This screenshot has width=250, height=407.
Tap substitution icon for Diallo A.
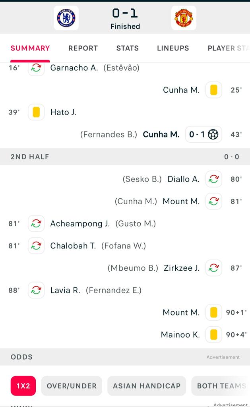[x=214, y=179]
